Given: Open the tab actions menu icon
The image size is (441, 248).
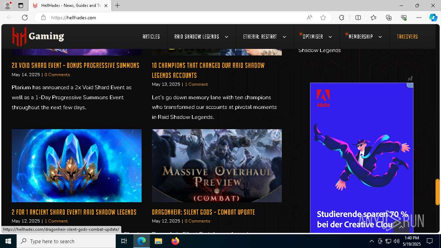Looking at the screenshot, I should [21, 6].
